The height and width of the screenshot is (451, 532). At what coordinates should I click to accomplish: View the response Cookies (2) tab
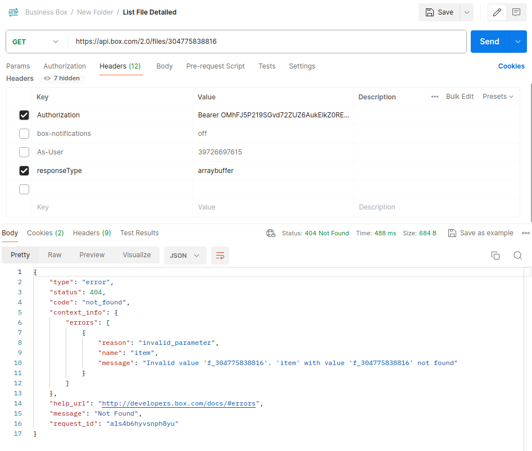point(46,233)
